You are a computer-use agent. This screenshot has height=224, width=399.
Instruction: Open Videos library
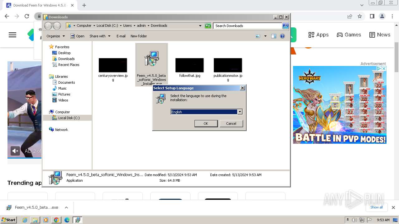pos(63,100)
